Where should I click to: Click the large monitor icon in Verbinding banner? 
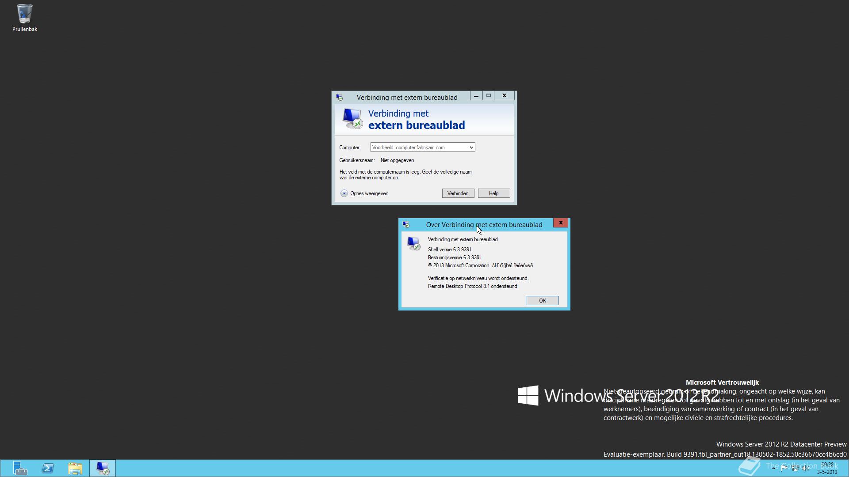coord(352,119)
